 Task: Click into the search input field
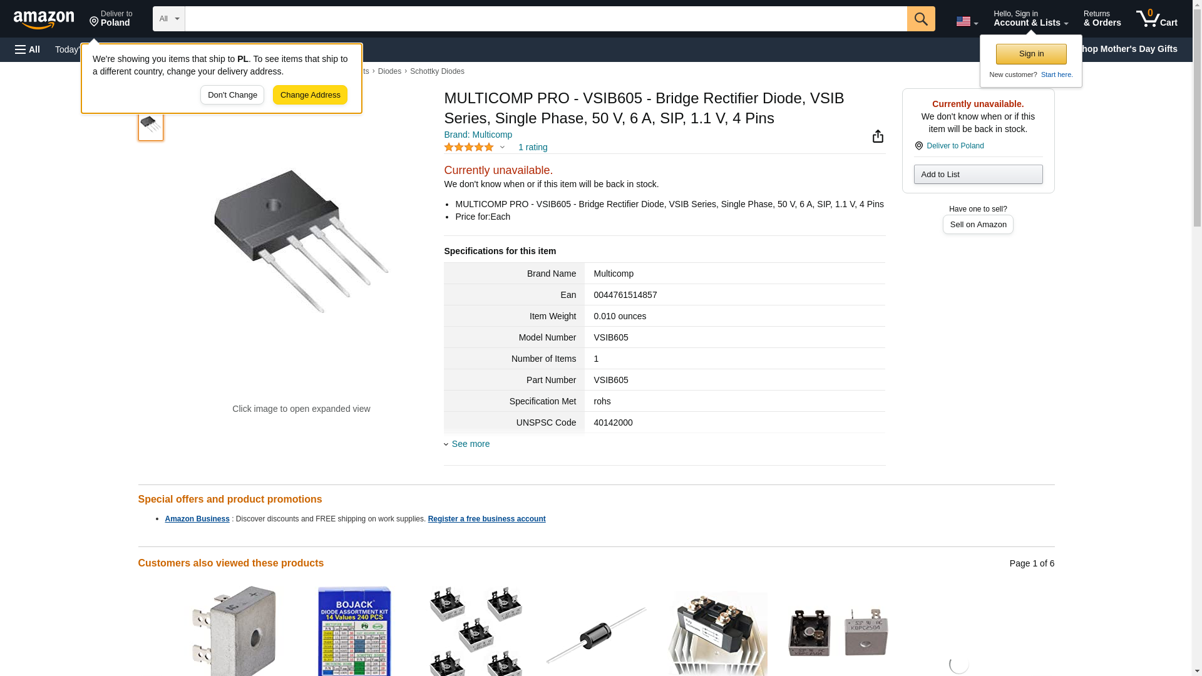tap(545, 19)
